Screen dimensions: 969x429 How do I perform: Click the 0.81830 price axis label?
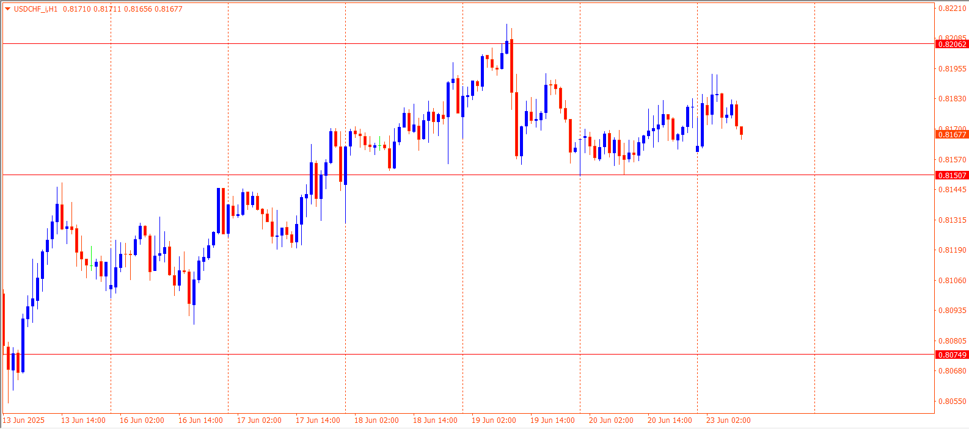click(953, 99)
